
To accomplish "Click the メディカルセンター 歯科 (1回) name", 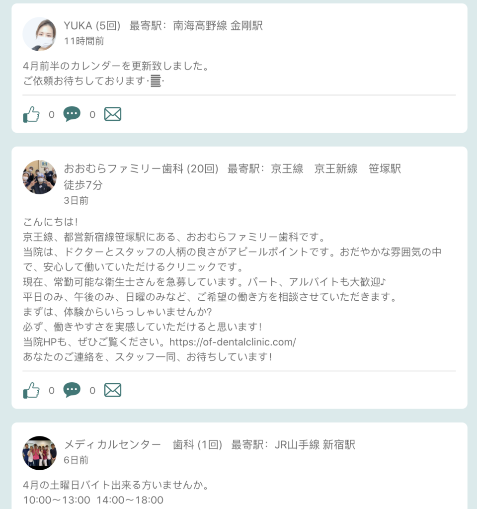I will [x=143, y=444].
